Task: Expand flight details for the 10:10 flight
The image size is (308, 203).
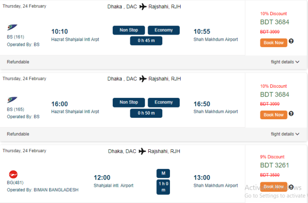Action: 285,62
